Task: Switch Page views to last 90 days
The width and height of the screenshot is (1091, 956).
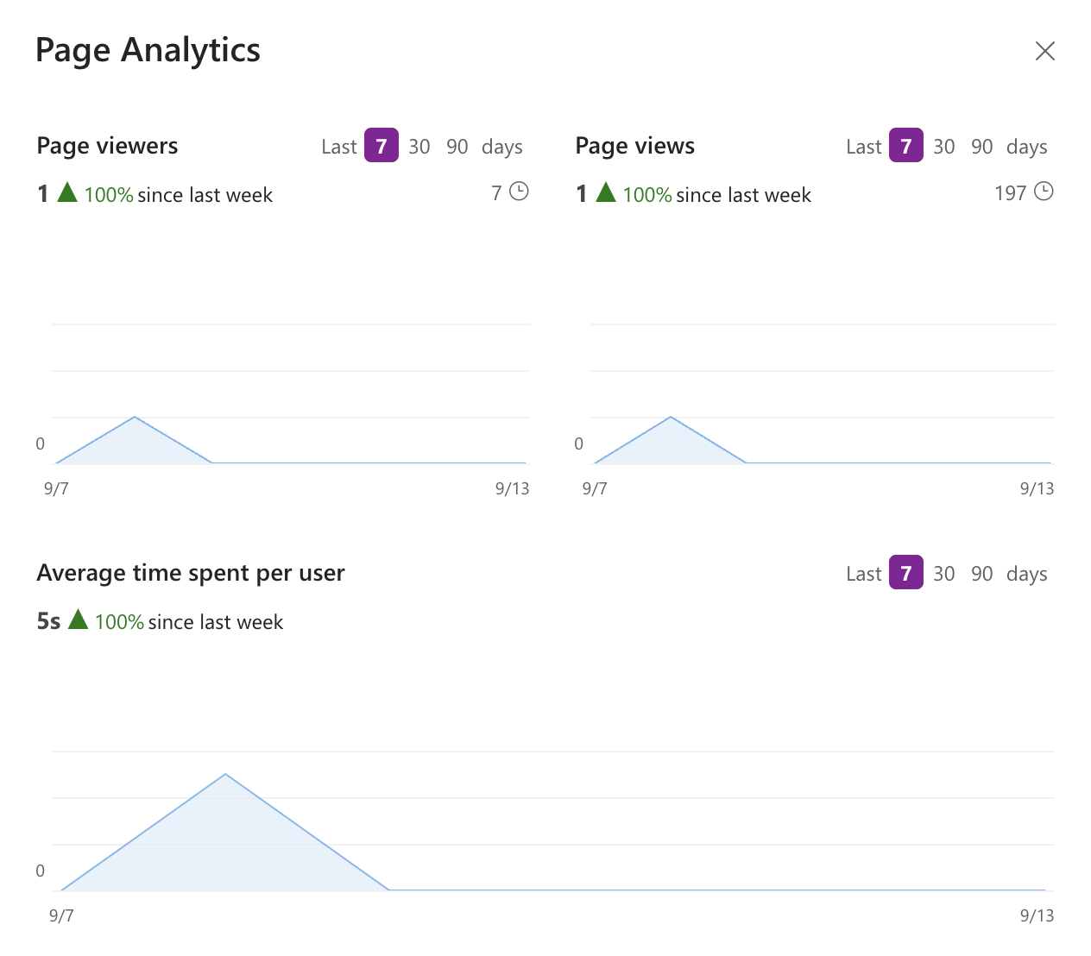Action: (982, 147)
